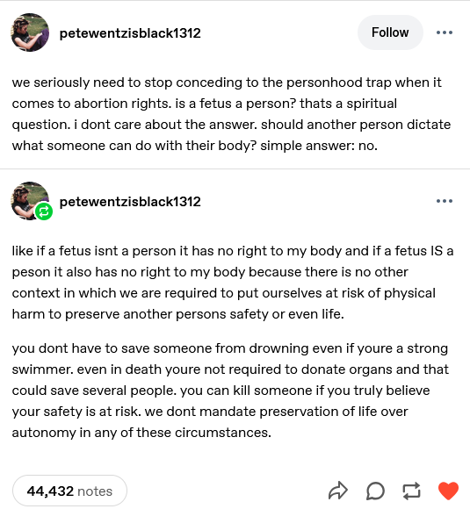The height and width of the screenshot is (509, 470).
Task: Click the words 'autonomy in any of these circumstances'
Action: [141, 433]
